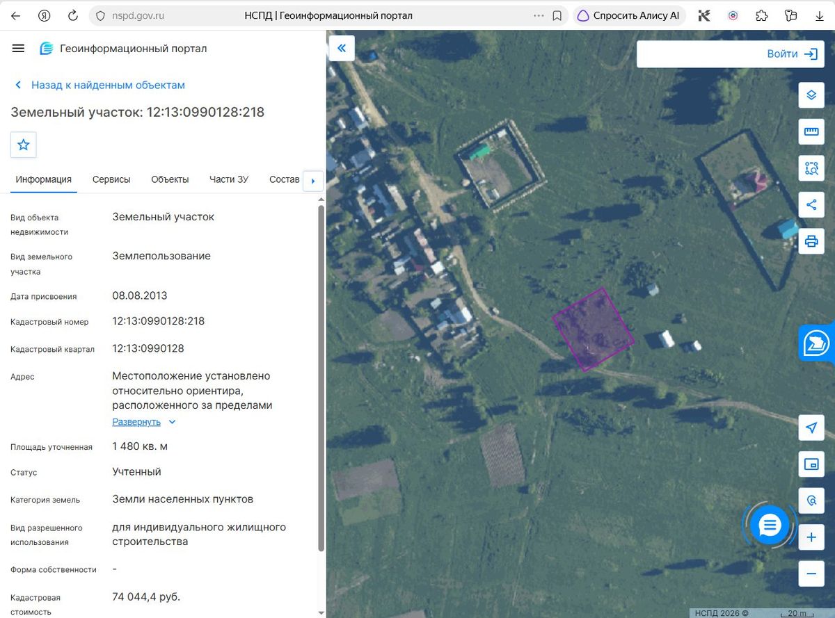Viewport: 835px width, 618px height.
Task: Open the map layers tool
Action: pos(811,95)
